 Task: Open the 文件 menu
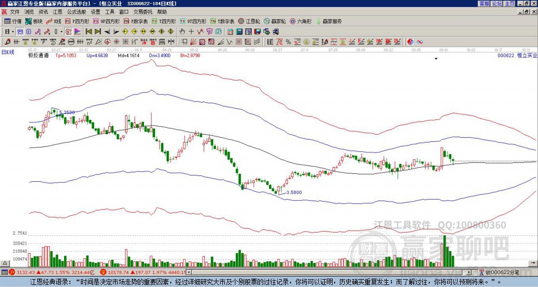pos(15,12)
